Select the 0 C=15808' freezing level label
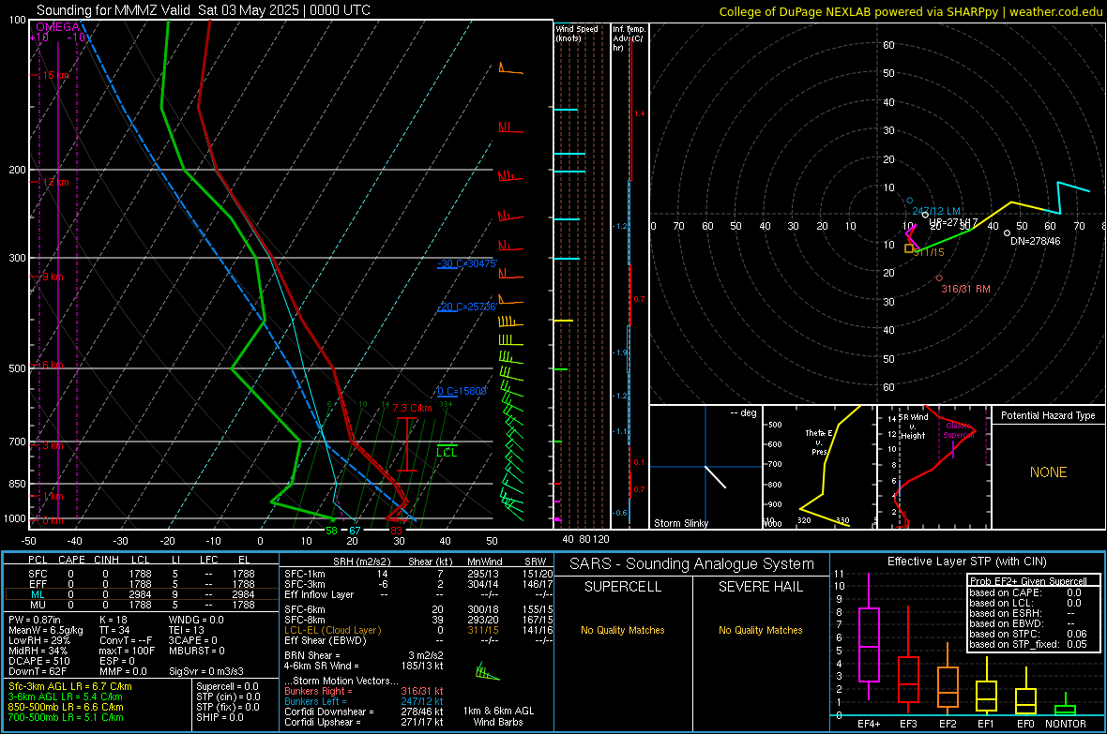The height and width of the screenshot is (734, 1107). tap(462, 391)
